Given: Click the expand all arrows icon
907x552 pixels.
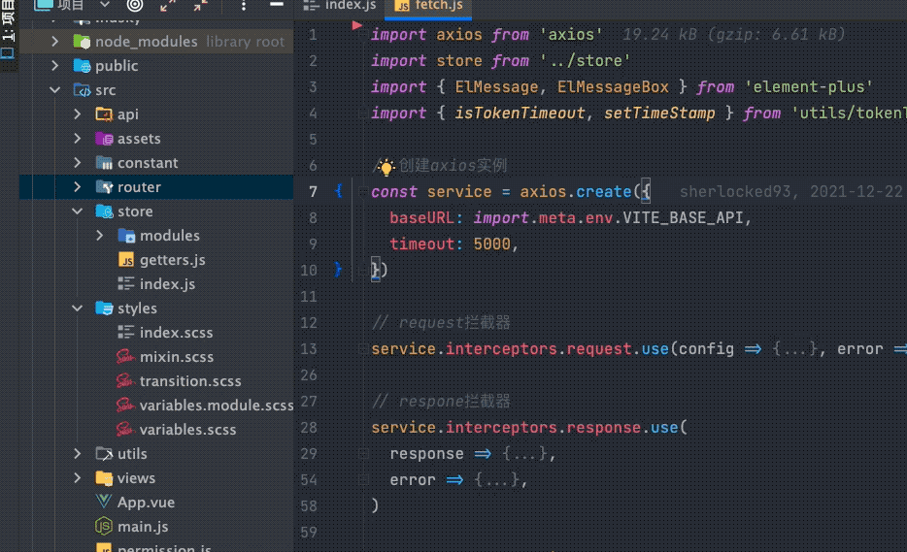Looking at the screenshot, I should (168, 6).
